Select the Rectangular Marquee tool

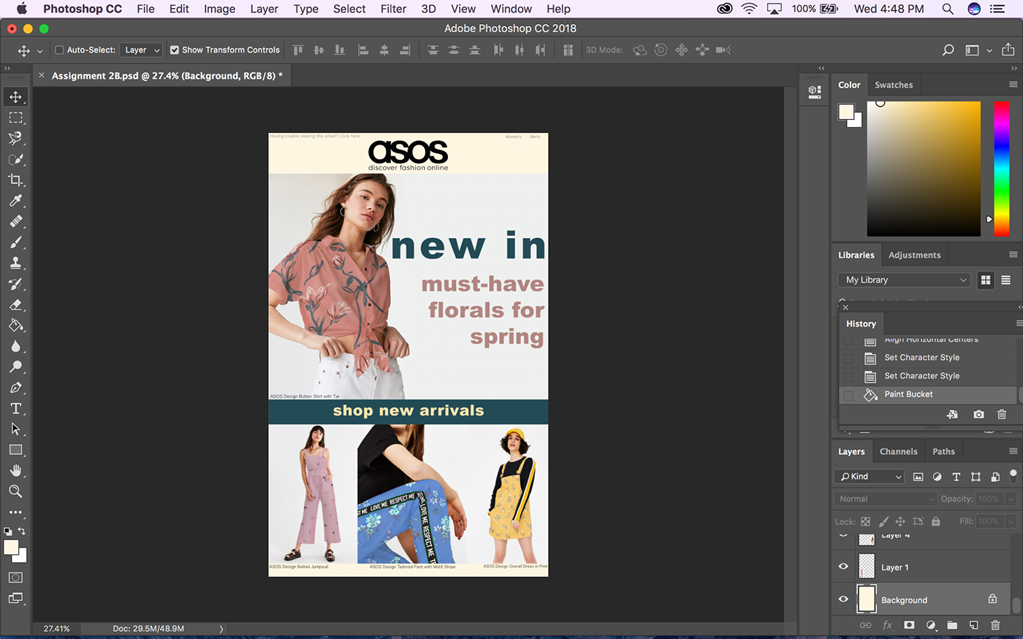coord(15,118)
